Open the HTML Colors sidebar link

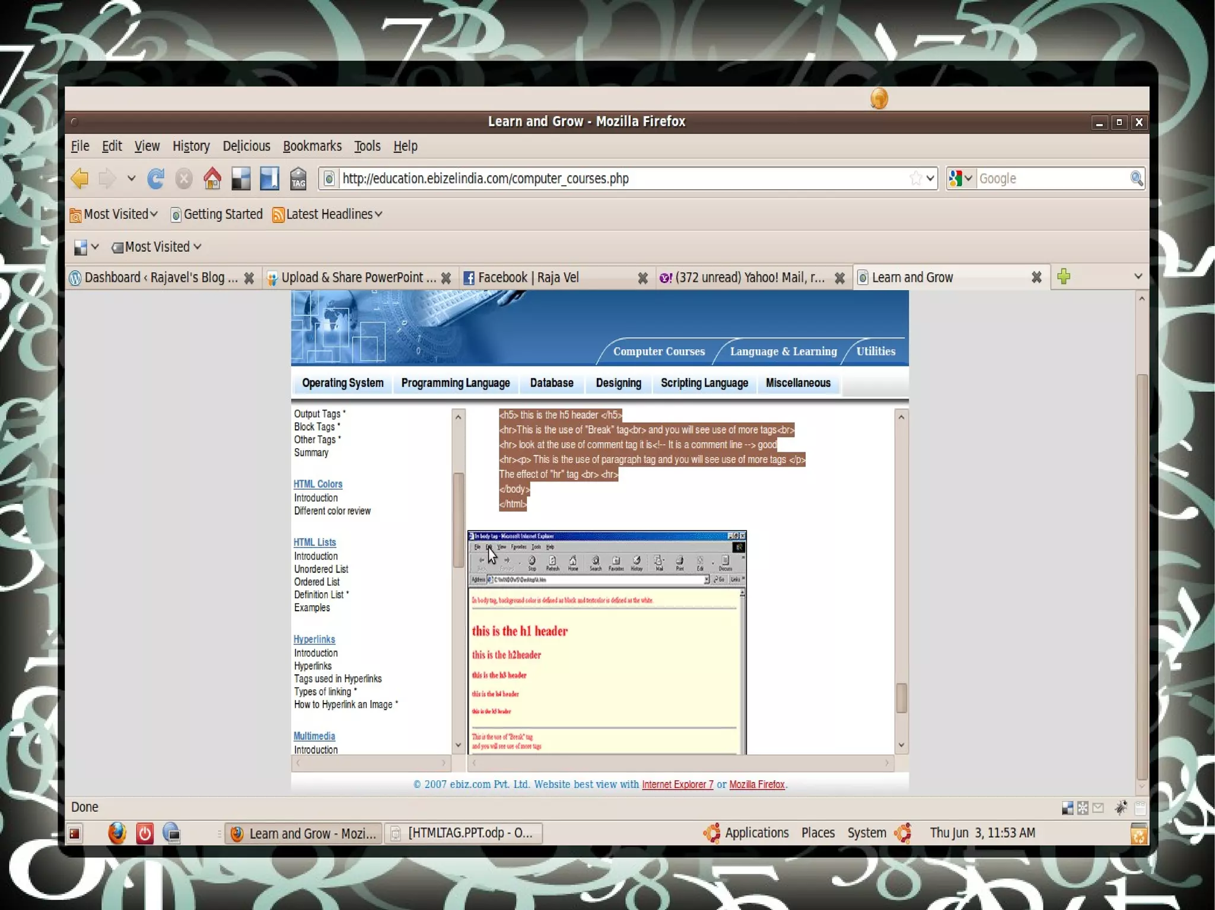tap(317, 484)
